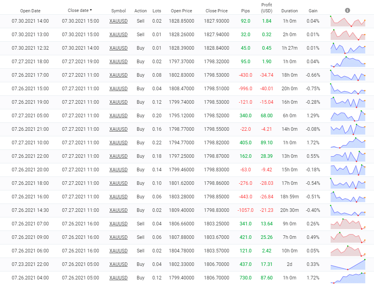The image size is (374, 285).
Task: Open XAUUSD link for the 2d duration trade
Action: [118, 264]
